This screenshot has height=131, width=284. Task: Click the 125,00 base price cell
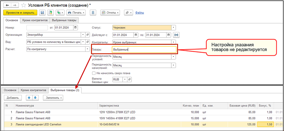(242, 125)
